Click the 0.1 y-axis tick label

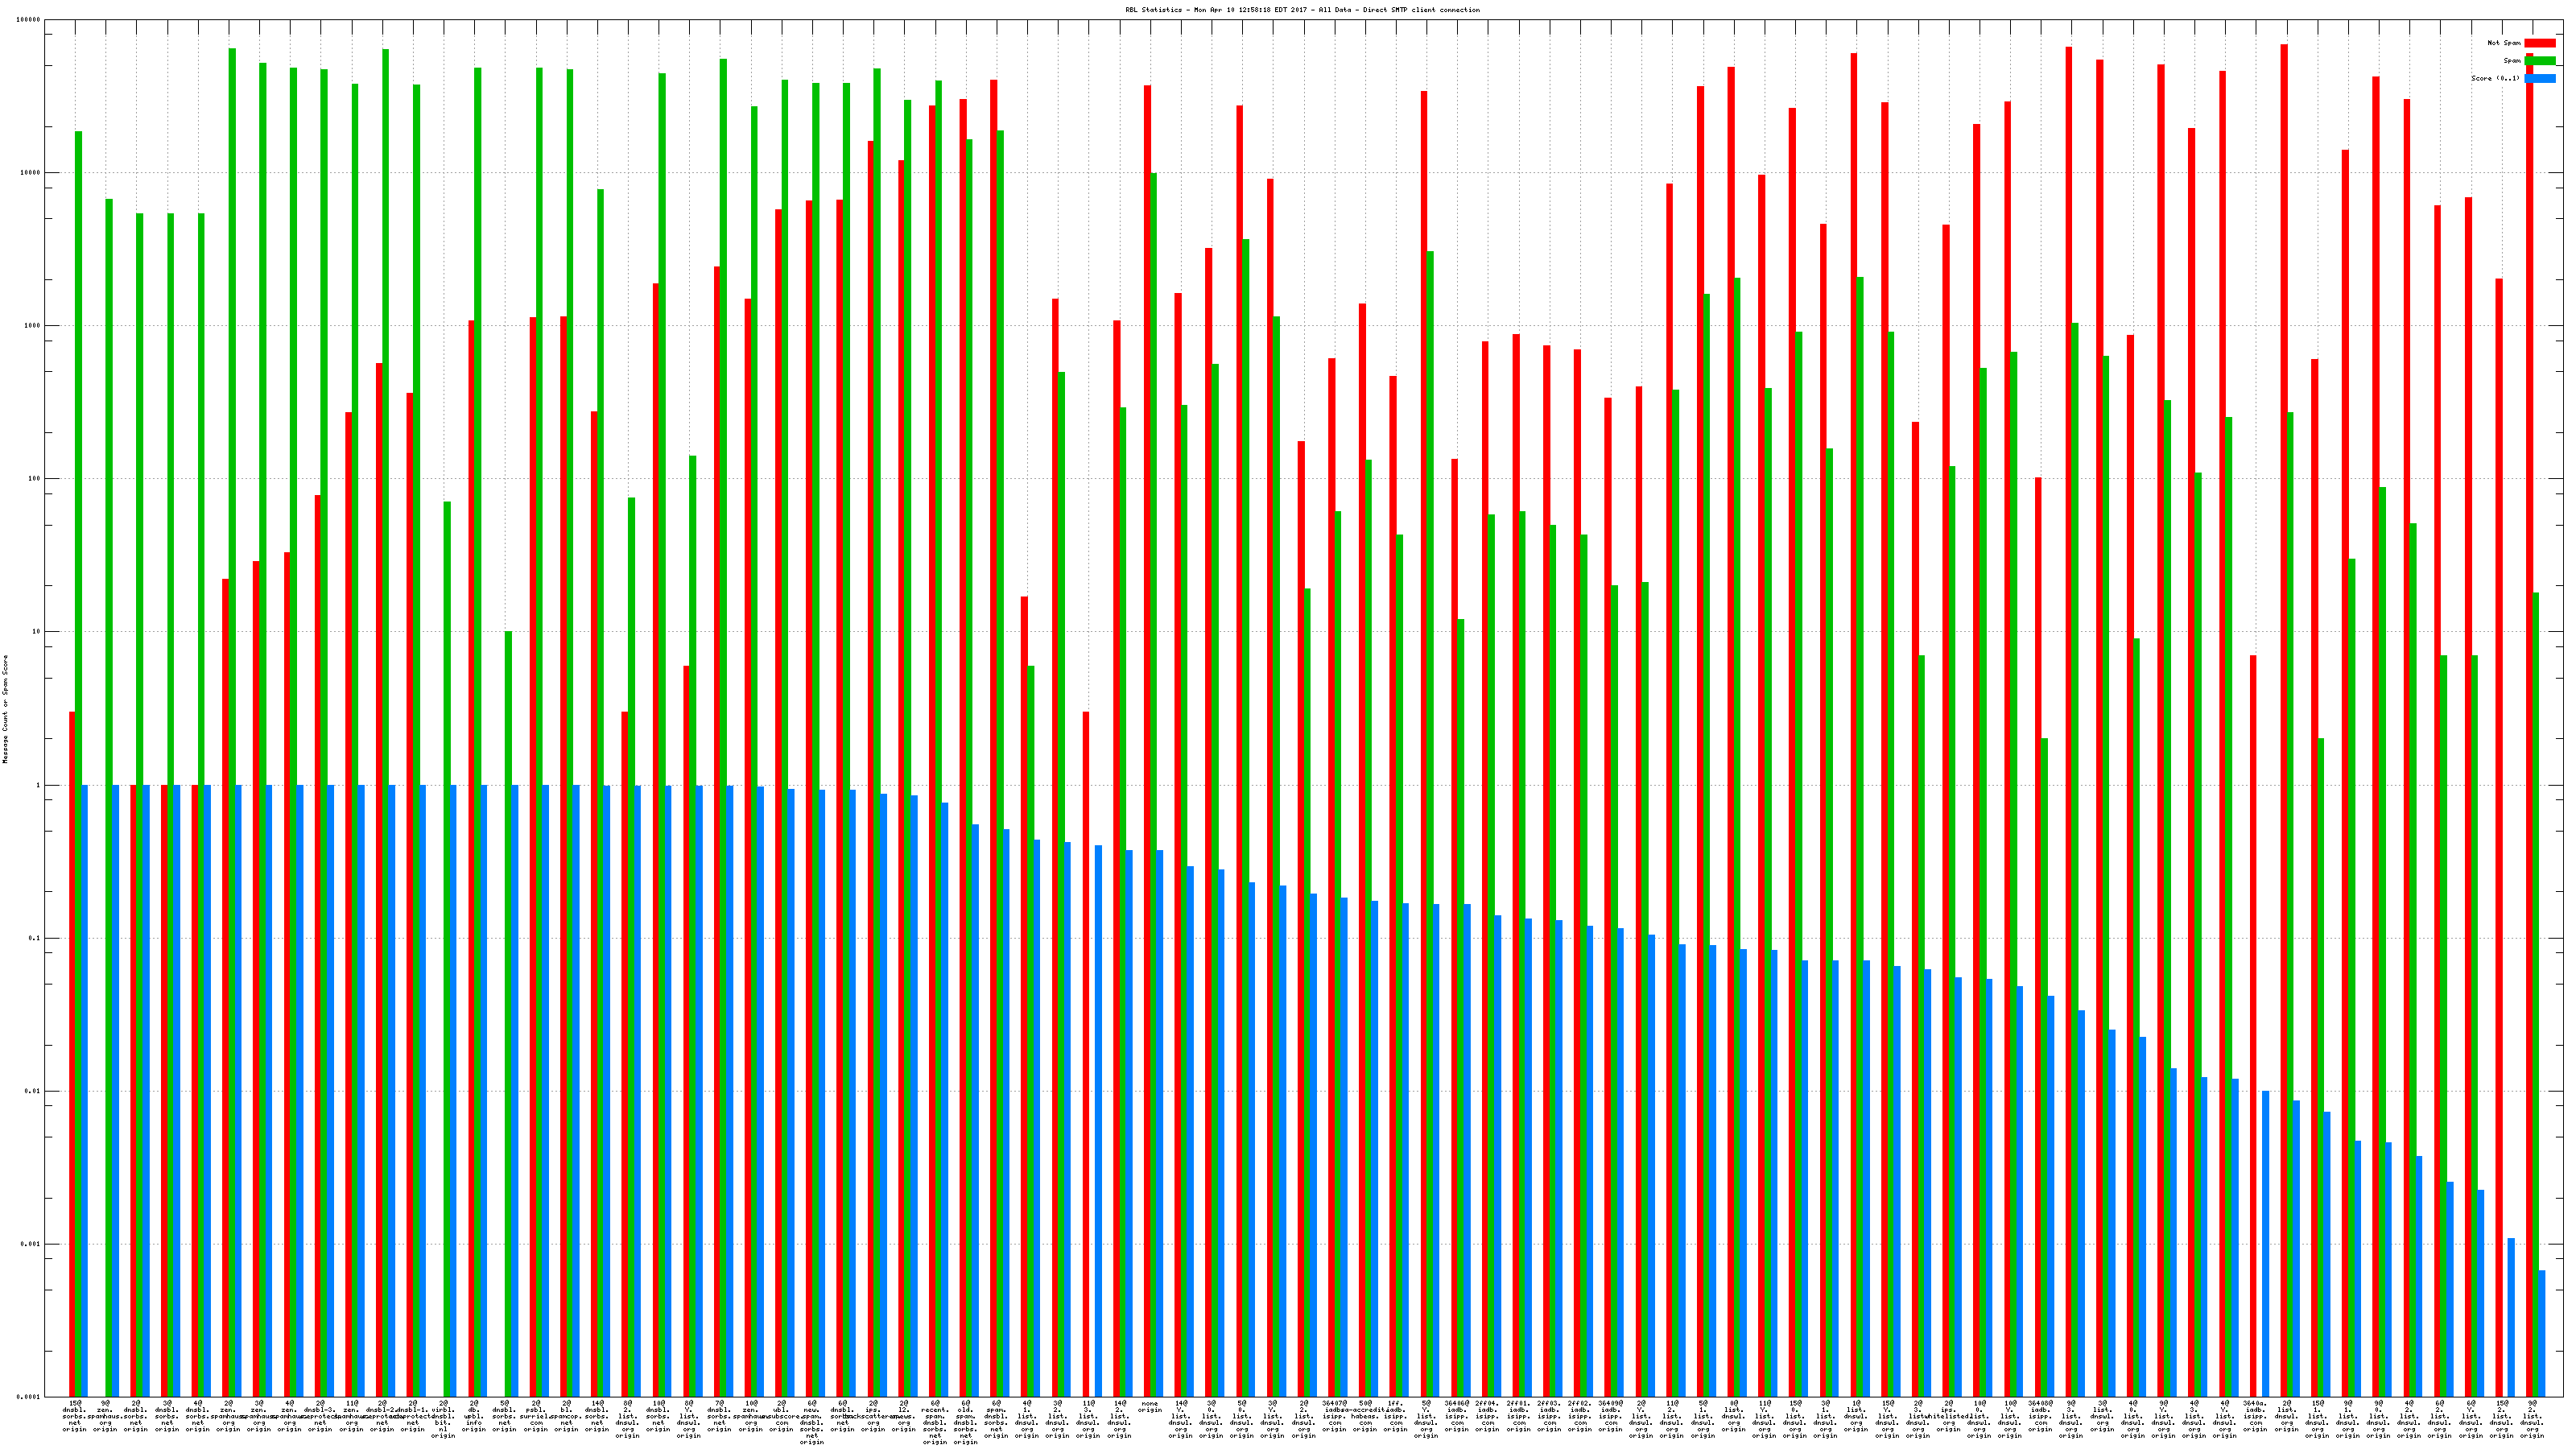pyautogui.click(x=35, y=939)
